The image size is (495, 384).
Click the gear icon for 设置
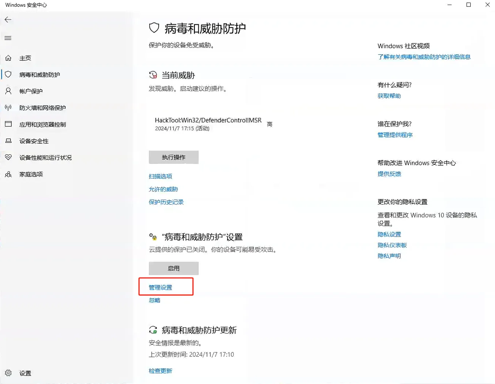(x=8, y=373)
